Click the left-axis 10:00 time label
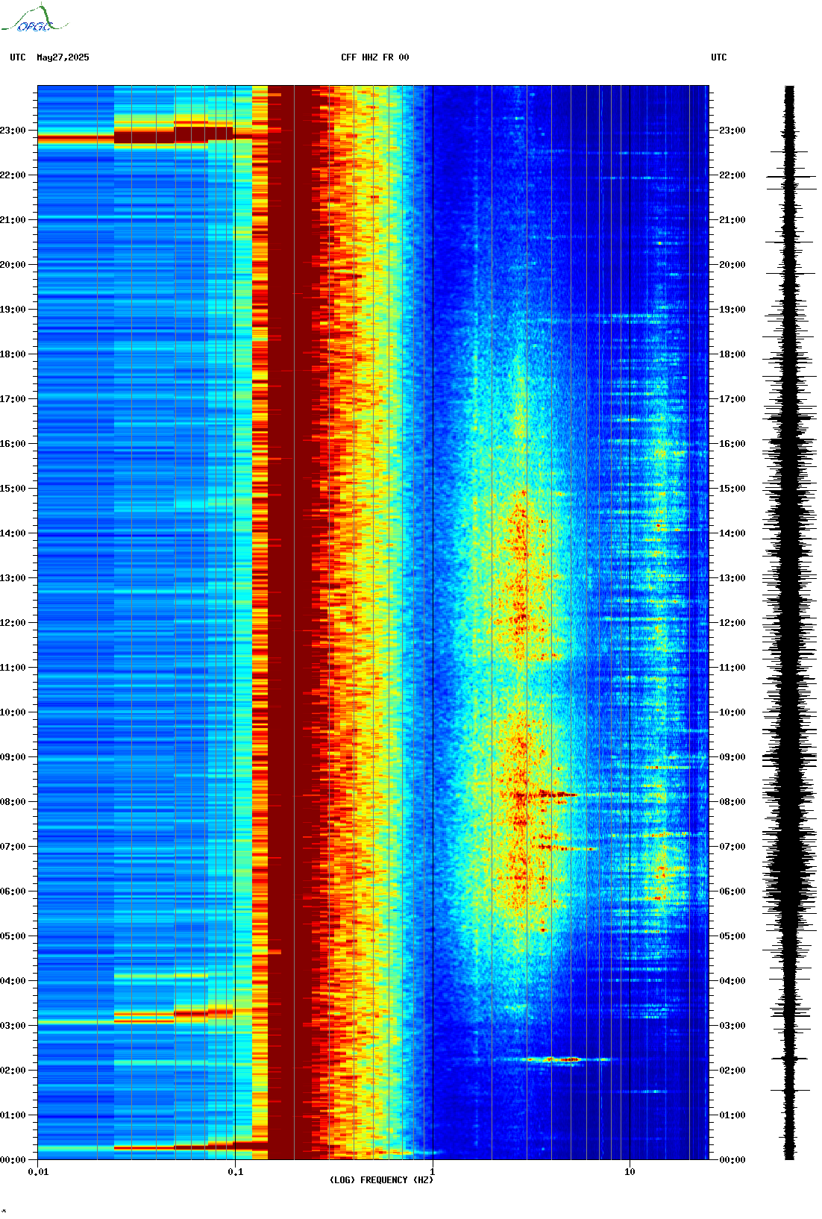 13,712
